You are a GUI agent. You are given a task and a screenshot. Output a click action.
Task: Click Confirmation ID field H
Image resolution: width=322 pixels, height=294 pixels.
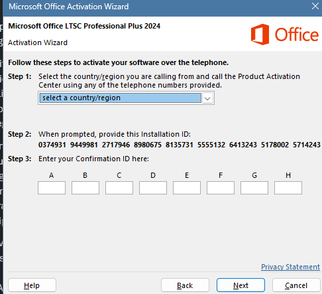click(x=288, y=188)
